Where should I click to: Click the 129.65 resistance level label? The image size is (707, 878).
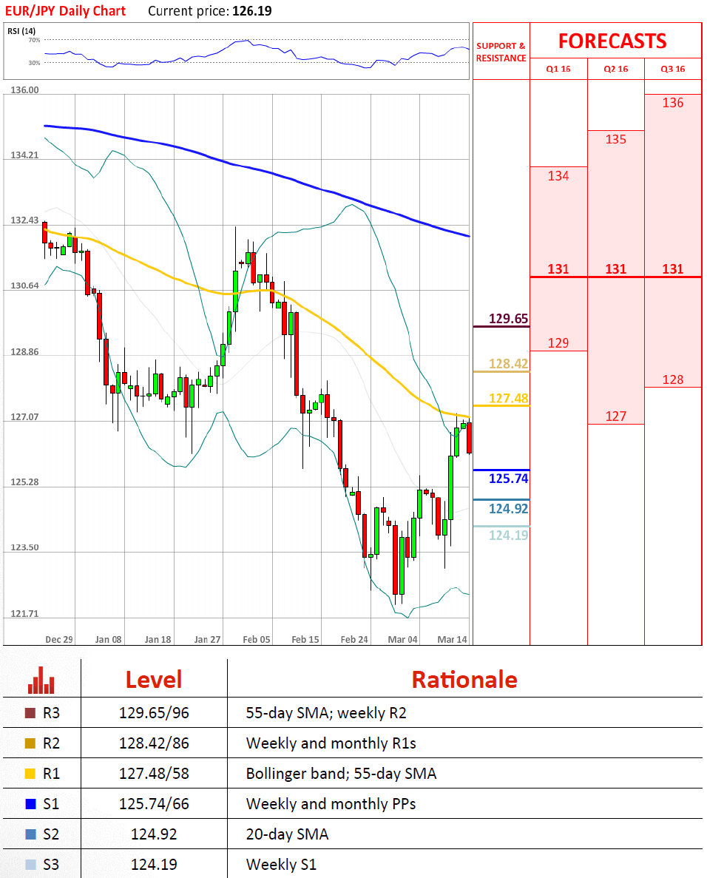[508, 319]
